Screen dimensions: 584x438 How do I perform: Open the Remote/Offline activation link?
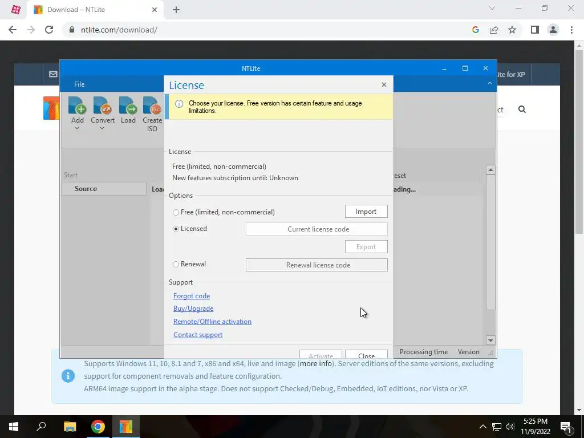point(212,322)
